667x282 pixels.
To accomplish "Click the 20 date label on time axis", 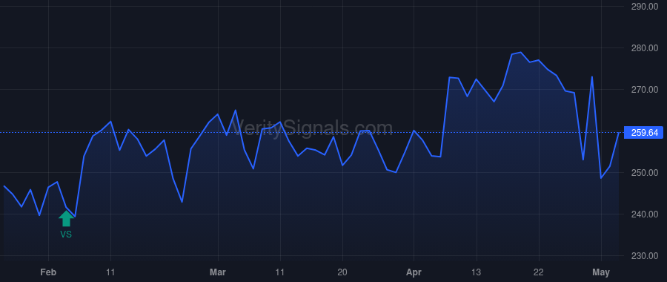I will (342, 272).
